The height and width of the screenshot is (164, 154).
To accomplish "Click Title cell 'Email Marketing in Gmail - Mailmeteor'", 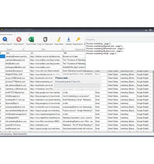I will tap(79, 100).
